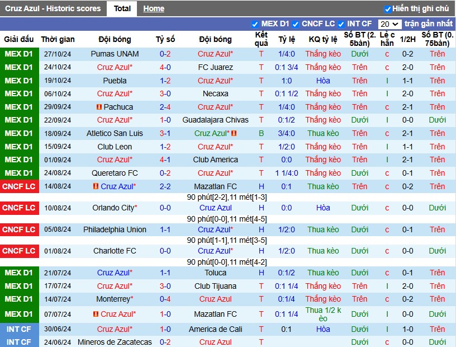Open Mineros de Zacatecas team link
This screenshot has width=456, height=347.
115,342
